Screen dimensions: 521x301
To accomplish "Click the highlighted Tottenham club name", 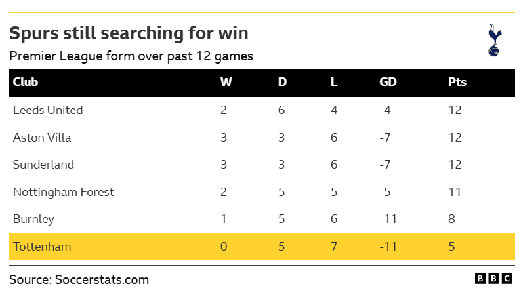I will point(41,247).
